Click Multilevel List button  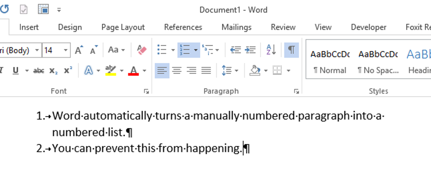pyautogui.click(x=207, y=50)
